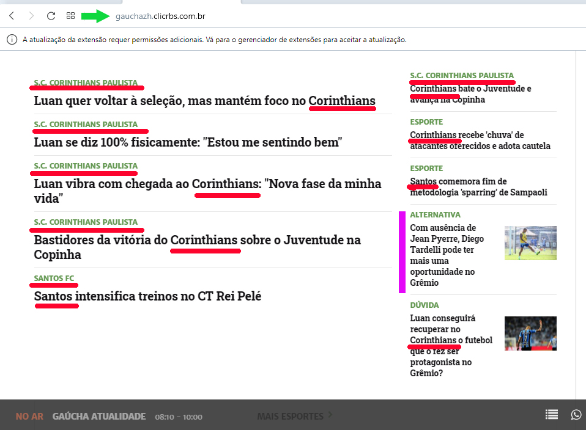
Task: Click S.C. CORINTHIANS PAULISTA tag above 'Bastidores'
Action: tap(86, 222)
